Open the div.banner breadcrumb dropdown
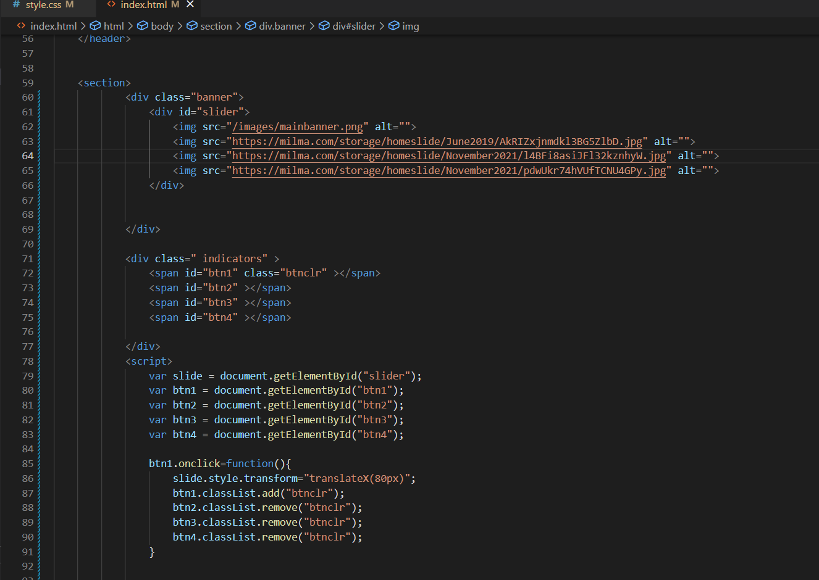 click(282, 26)
